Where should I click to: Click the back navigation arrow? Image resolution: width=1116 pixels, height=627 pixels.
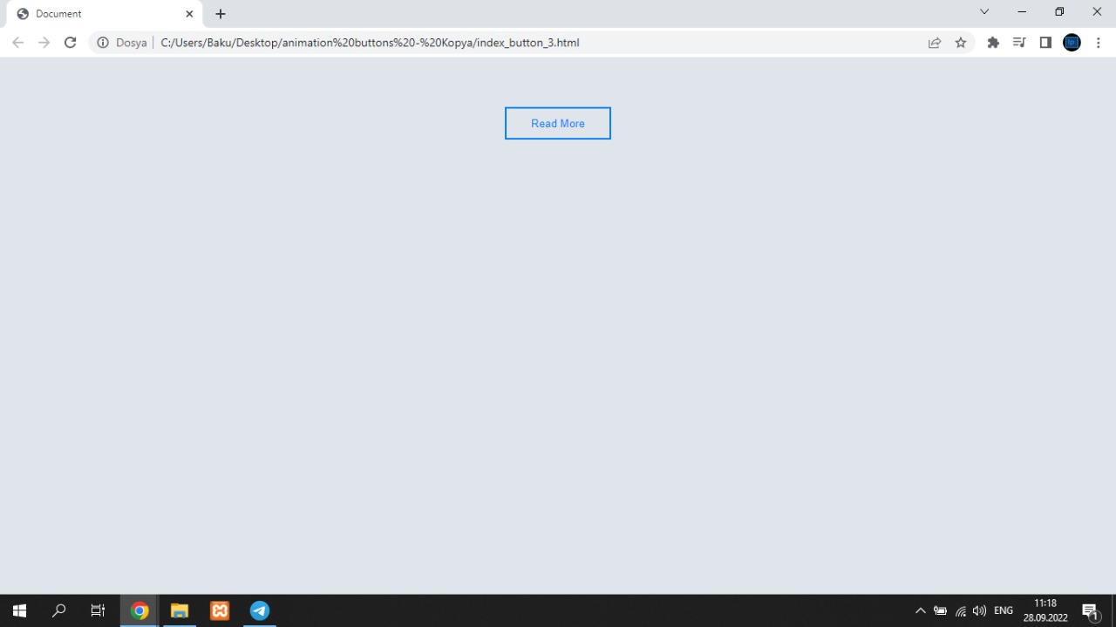coord(17,42)
